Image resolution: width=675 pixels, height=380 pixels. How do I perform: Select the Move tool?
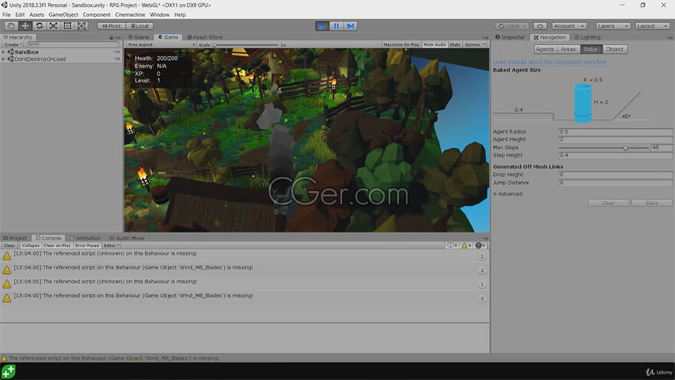tap(25, 26)
